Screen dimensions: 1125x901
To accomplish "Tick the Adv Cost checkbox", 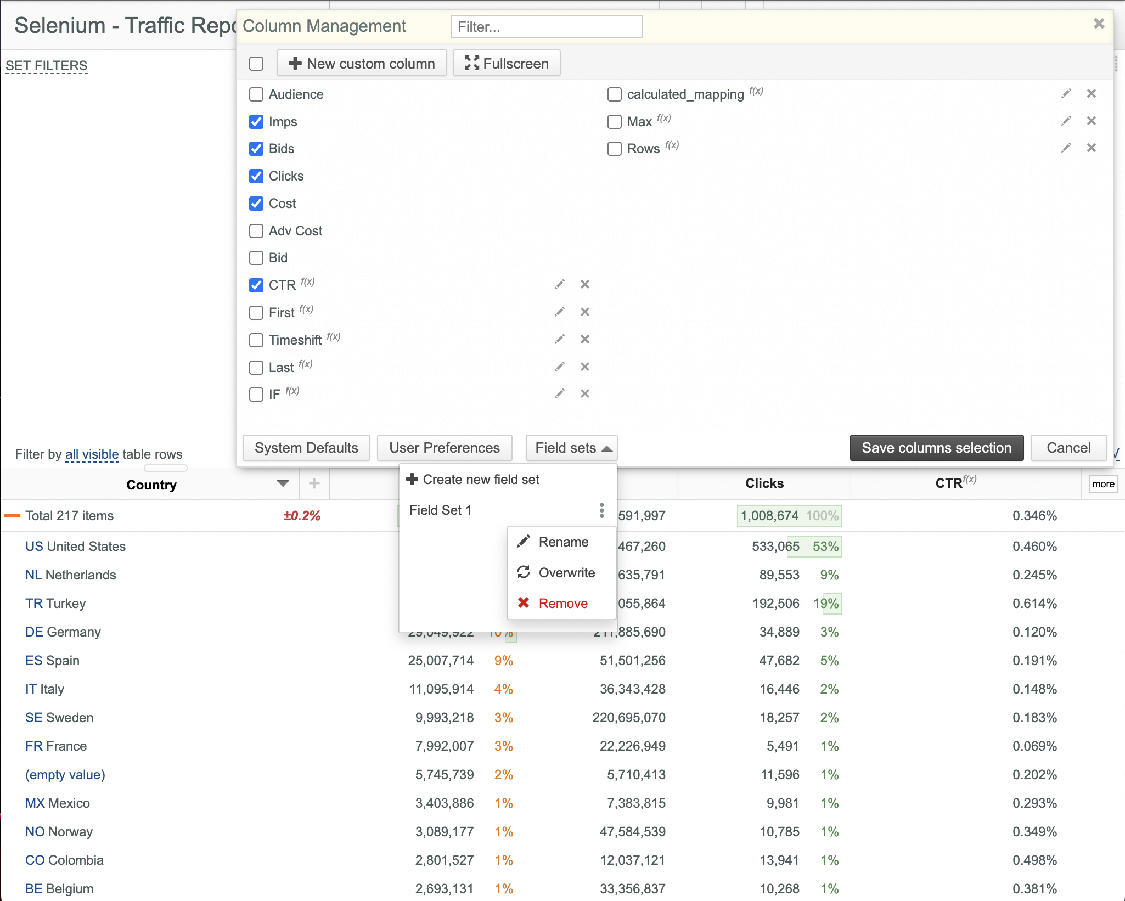I will pos(256,231).
